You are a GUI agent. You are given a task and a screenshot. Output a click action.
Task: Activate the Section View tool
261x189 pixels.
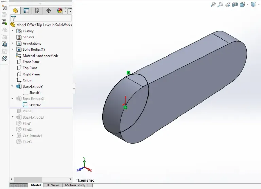coord(235,4)
